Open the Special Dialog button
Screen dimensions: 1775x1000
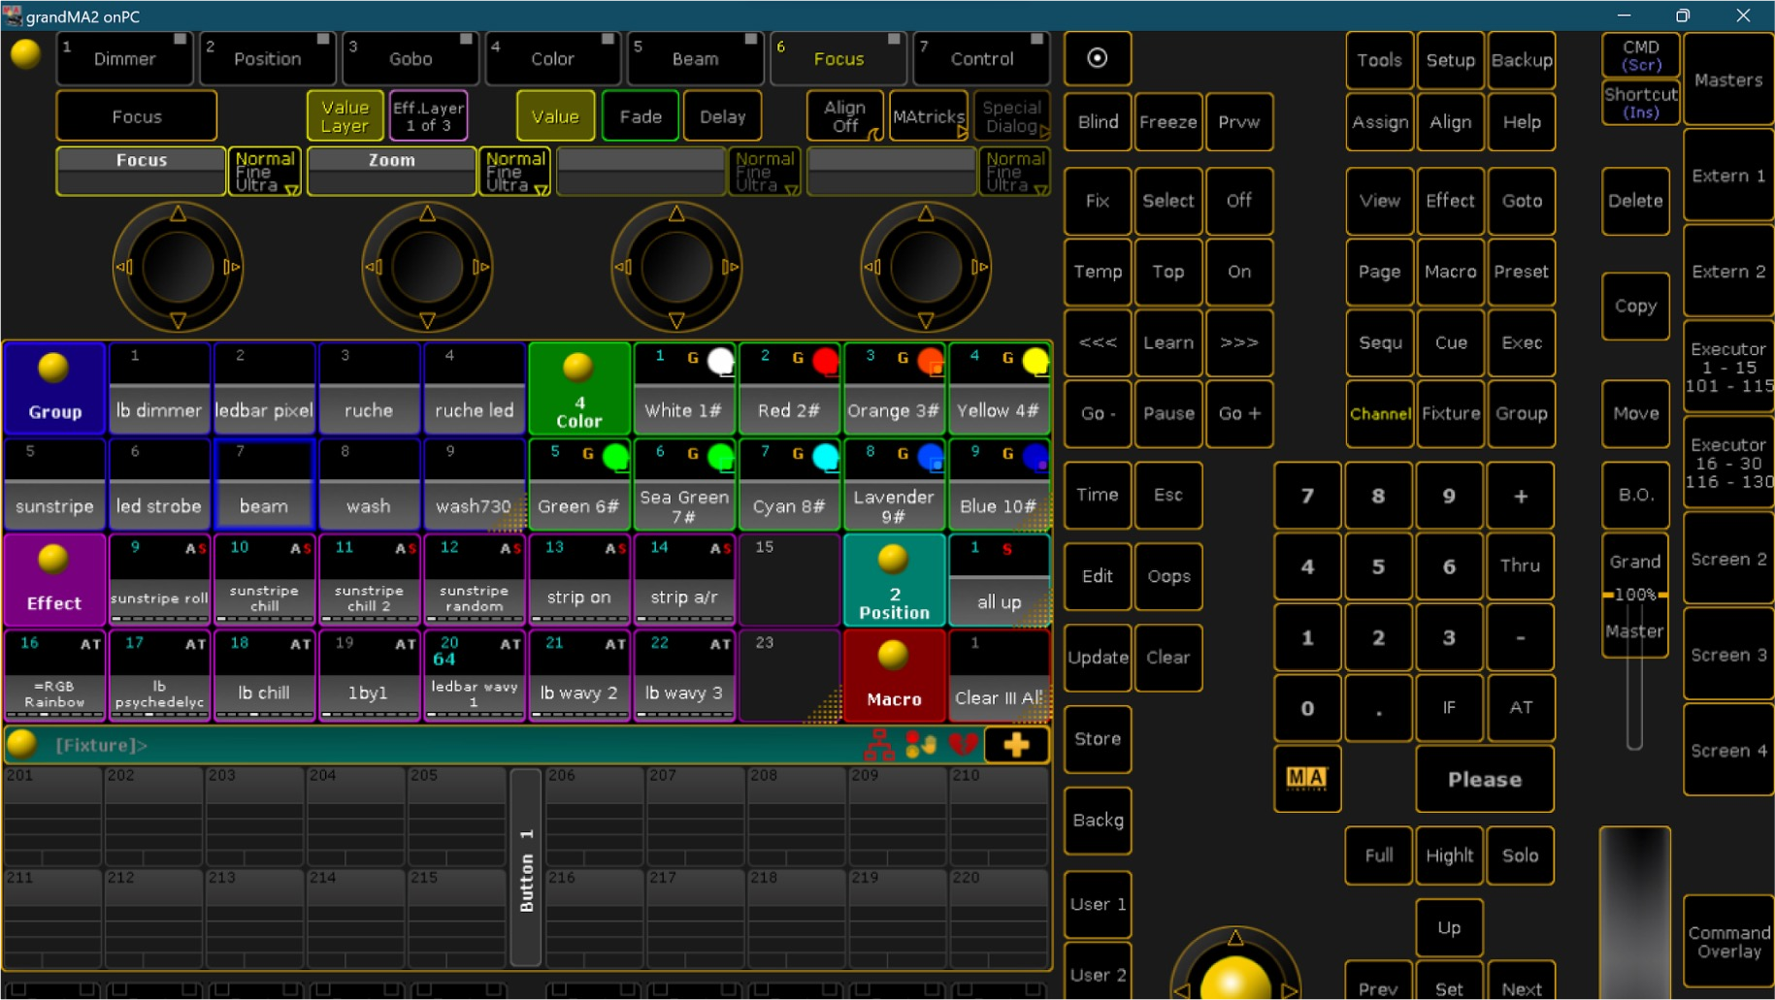[1011, 116]
